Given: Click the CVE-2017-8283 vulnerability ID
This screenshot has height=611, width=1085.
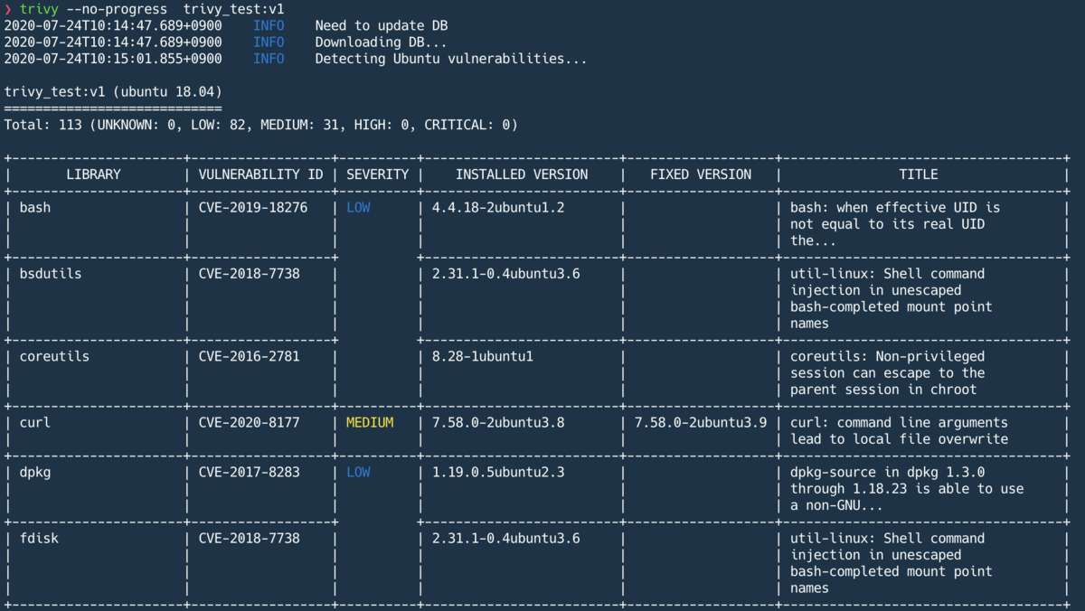Looking at the screenshot, I should point(250,472).
